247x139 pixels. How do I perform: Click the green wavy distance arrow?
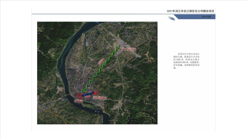coord(100,69)
